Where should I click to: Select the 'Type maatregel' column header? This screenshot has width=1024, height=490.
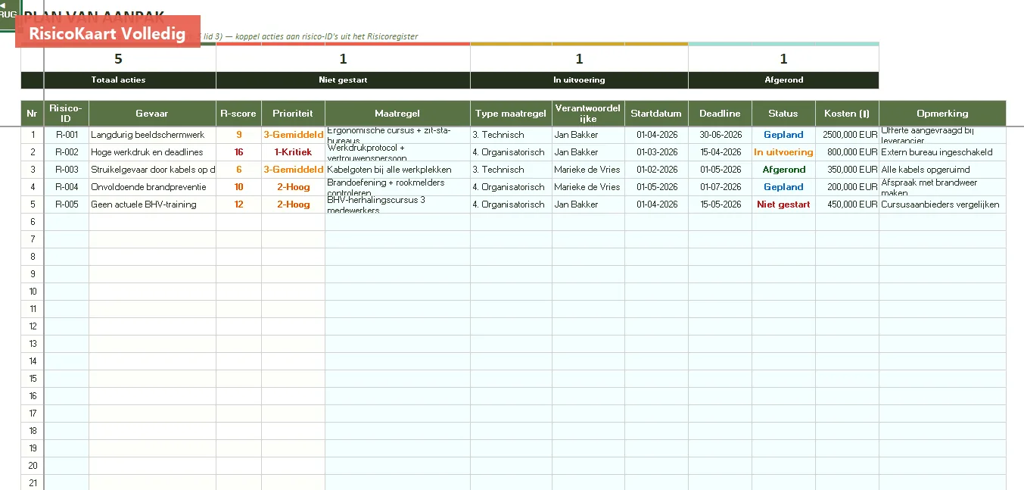click(511, 113)
